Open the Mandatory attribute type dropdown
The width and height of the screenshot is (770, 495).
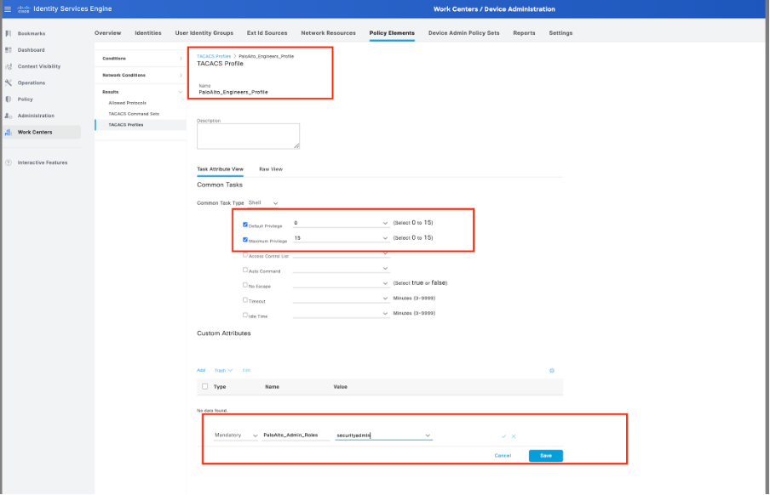point(236,435)
